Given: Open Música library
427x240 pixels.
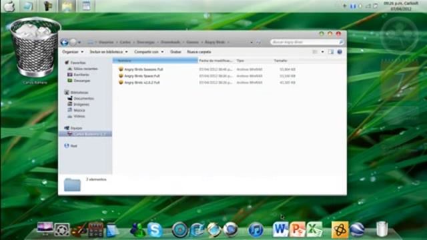Looking at the screenshot, I should pos(79,110).
